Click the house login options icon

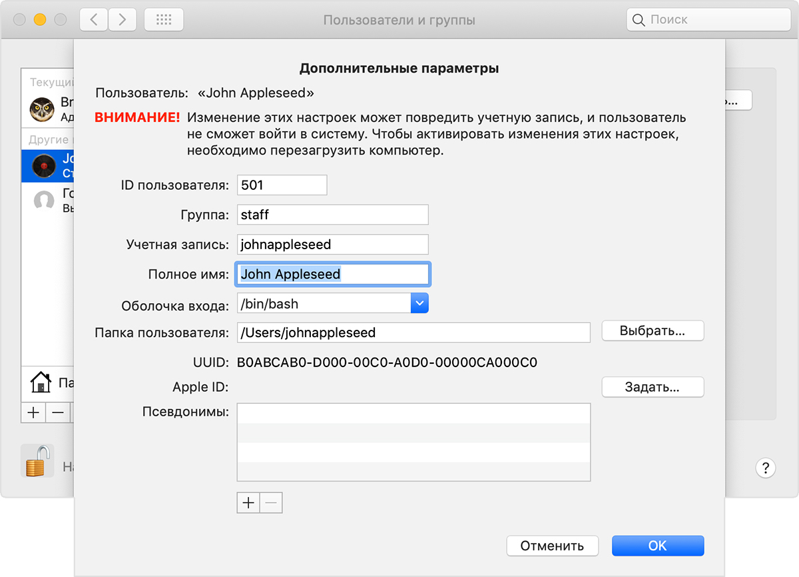pyautogui.click(x=41, y=382)
